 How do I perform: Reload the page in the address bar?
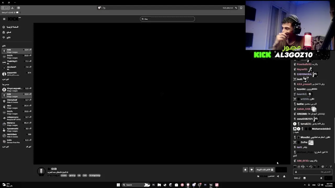(x=104, y=8)
